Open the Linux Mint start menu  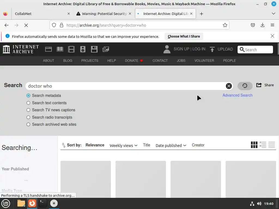6,204
